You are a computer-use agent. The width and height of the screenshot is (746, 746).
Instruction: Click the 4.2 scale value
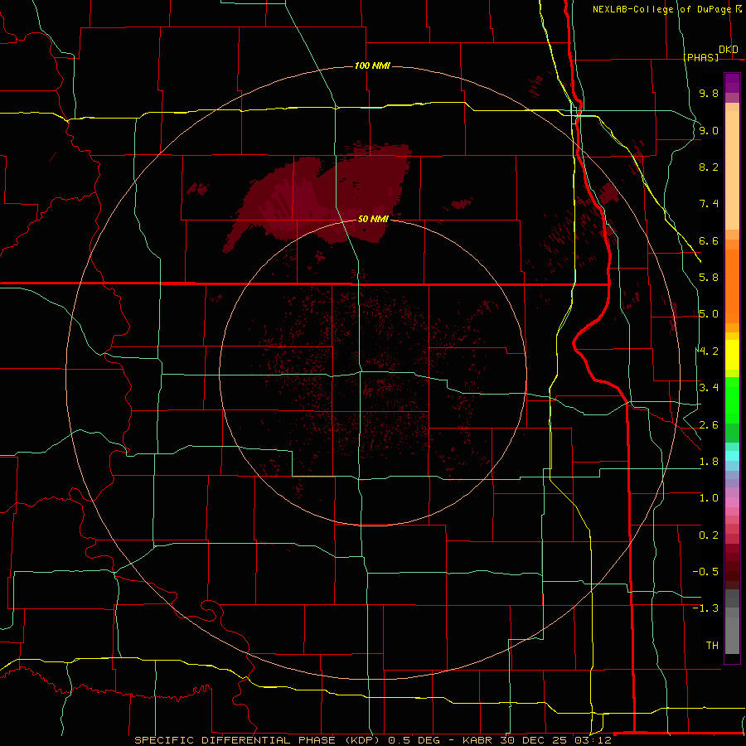tap(709, 351)
